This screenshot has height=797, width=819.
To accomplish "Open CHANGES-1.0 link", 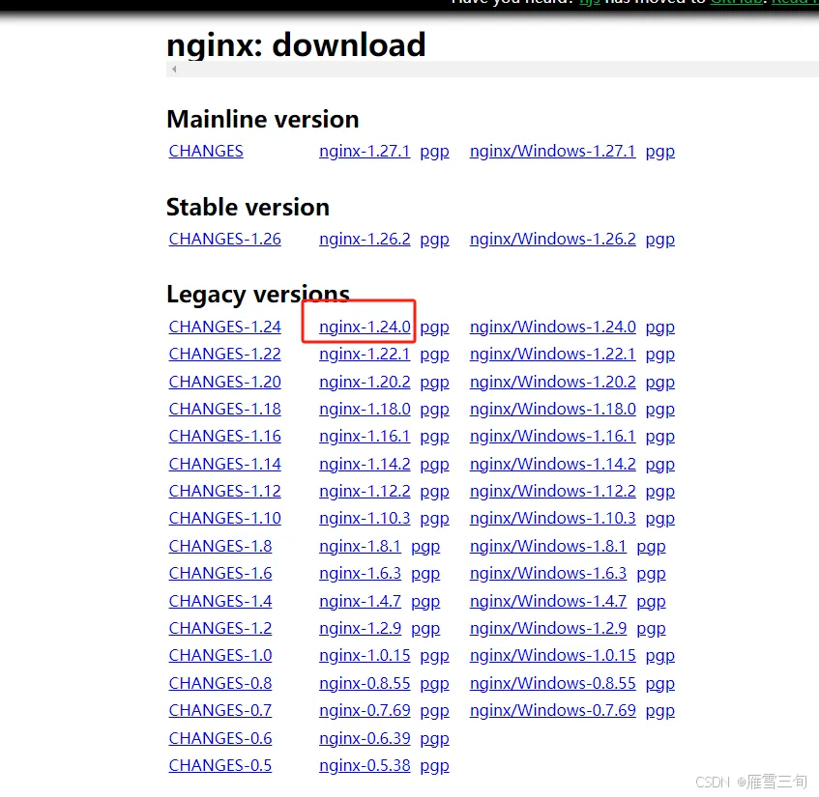I will coord(219,656).
